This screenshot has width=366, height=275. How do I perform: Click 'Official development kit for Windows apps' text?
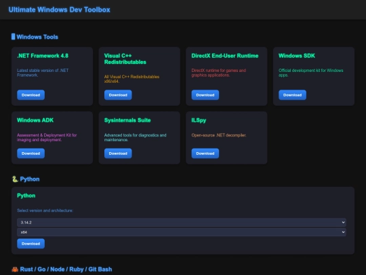coord(311,73)
